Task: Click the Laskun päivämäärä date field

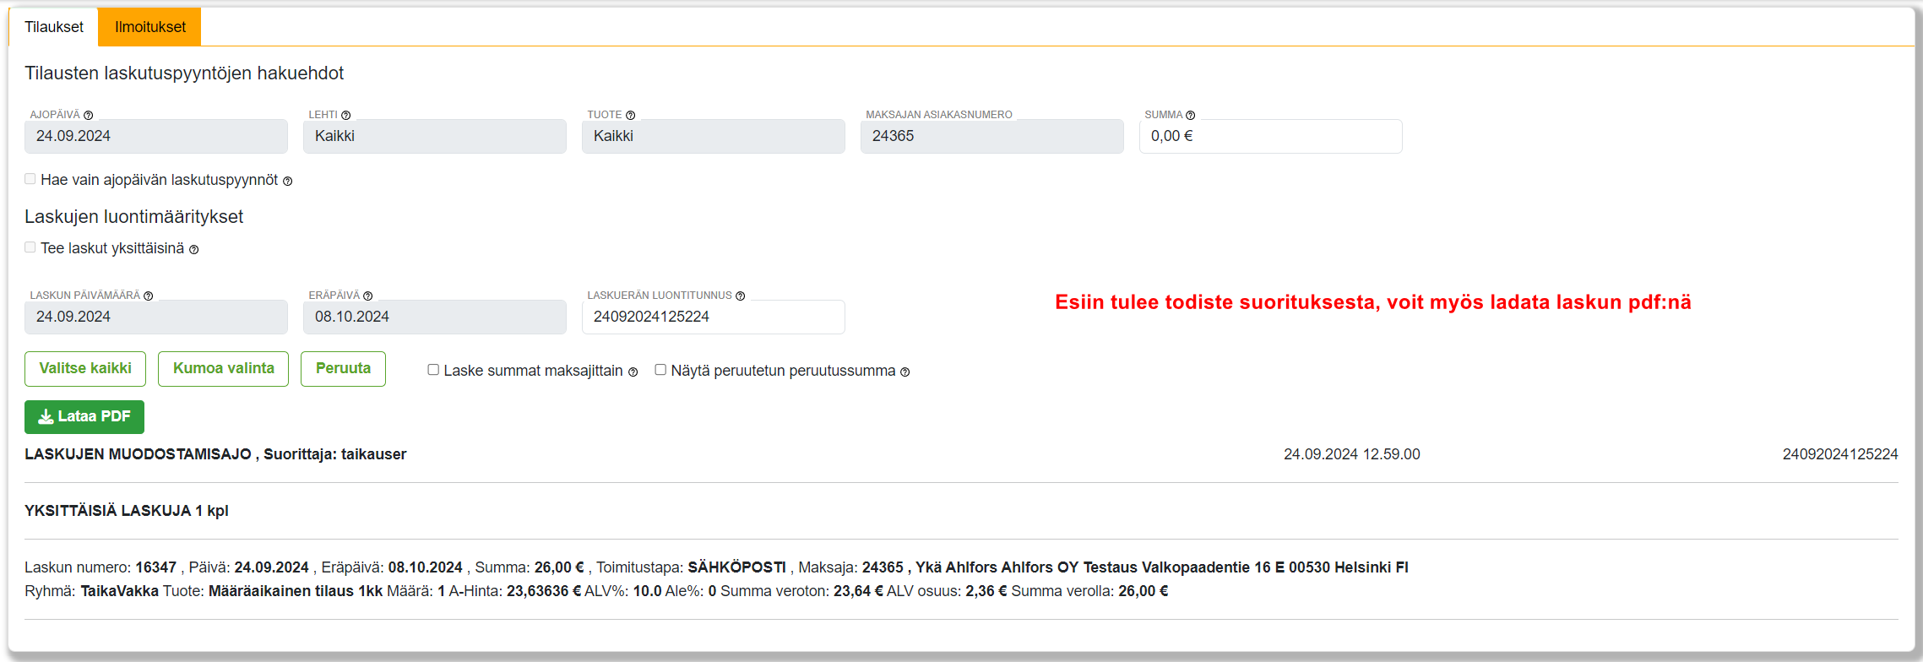Action: (x=155, y=317)
